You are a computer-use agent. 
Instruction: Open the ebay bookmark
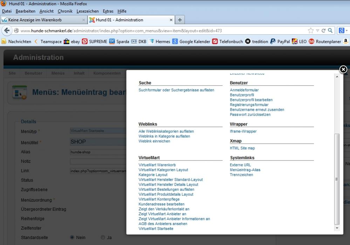71,41
